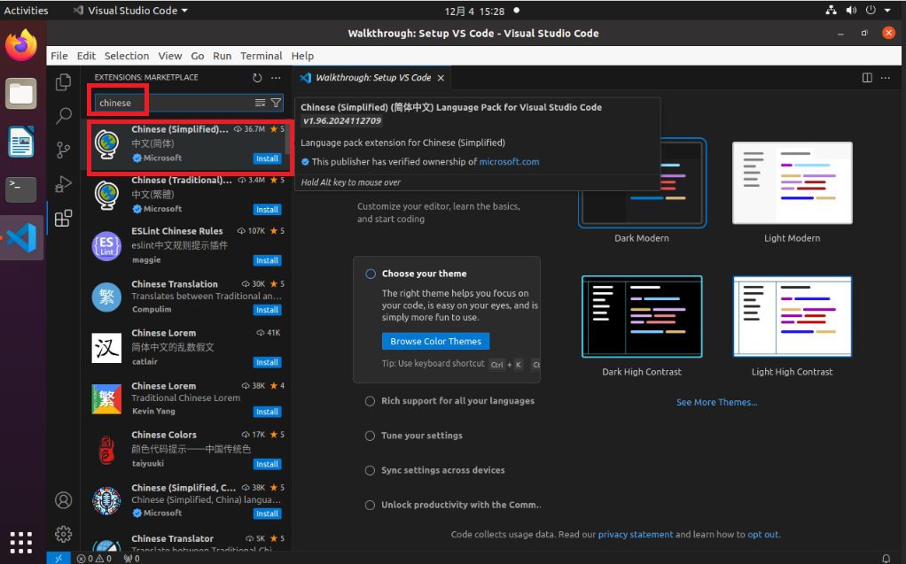The image size is (906, 564).
Task: Open See More Themes link
Action: click(716, 402)
